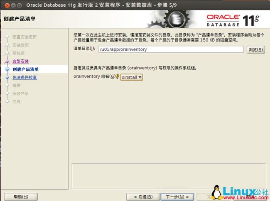Click the 浏览(R) browse button
Screen dimensions: 270x201
[256, 50]
